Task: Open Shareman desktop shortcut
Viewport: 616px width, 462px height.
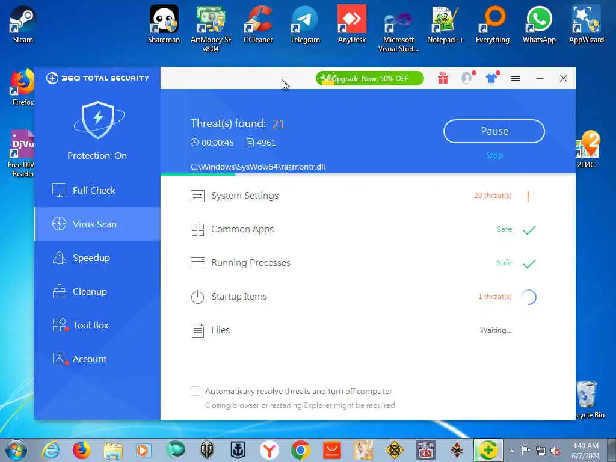Action: (x=164, y=24)
